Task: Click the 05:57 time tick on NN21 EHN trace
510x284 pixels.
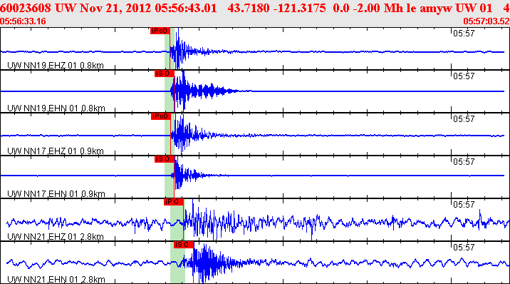Action: click(x=464, y=248)
